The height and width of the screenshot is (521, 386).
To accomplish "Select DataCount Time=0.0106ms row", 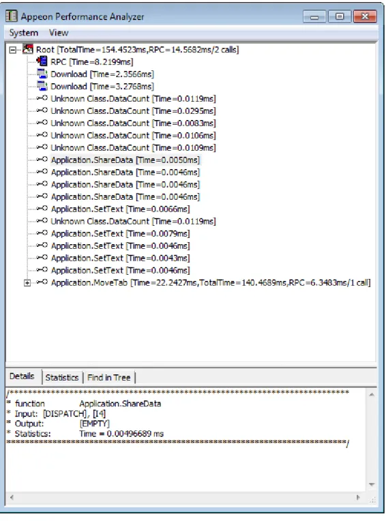I will click(133, 136).
